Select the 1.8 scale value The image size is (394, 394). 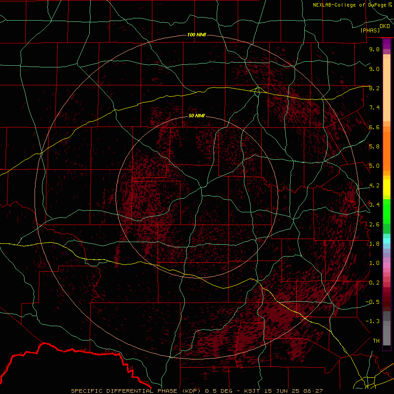point(374,244)
